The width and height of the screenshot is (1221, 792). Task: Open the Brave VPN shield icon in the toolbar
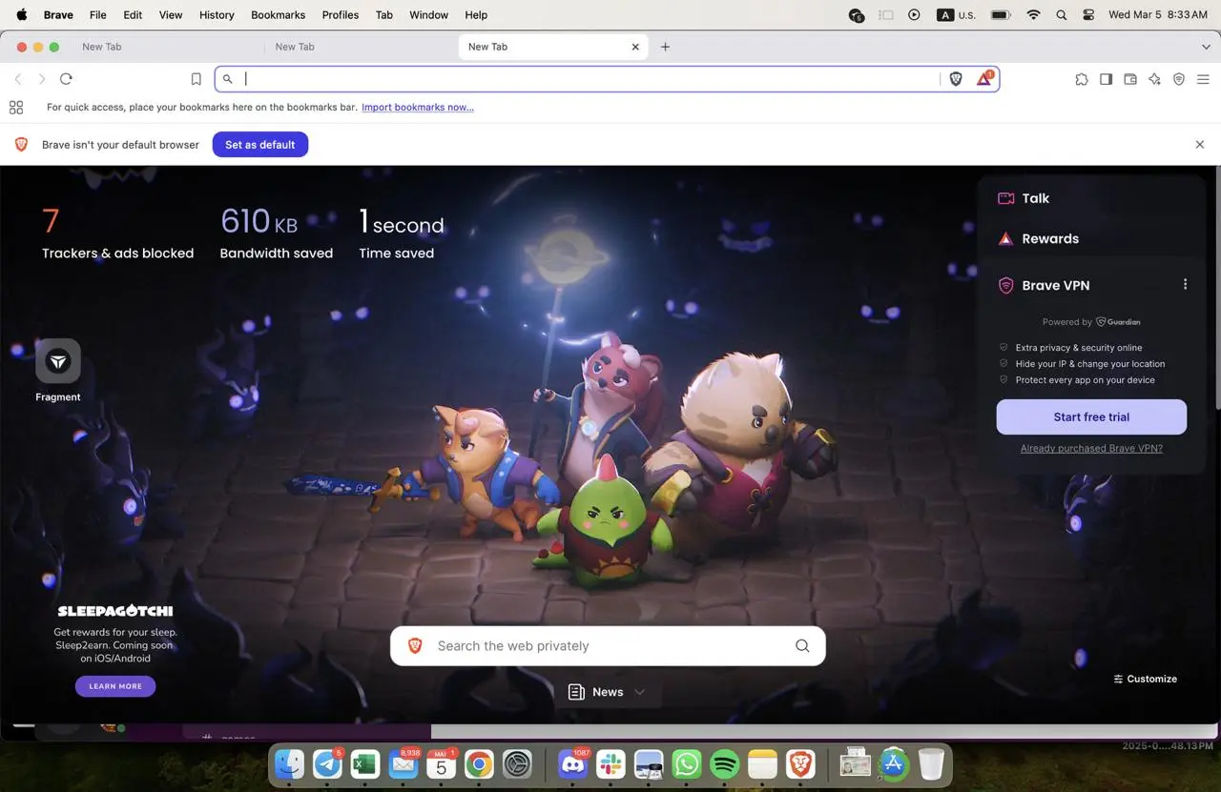click(1179, 79)
